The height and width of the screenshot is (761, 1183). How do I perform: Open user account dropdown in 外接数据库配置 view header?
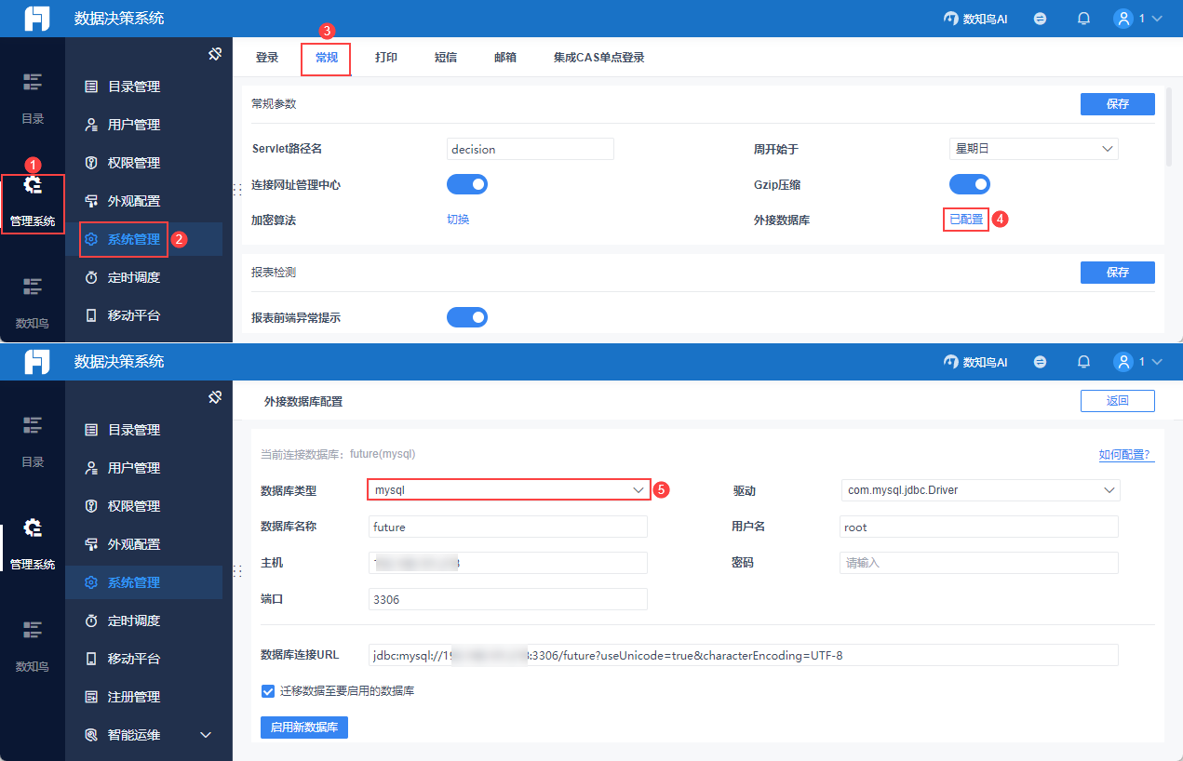(x=1138, y=362)
